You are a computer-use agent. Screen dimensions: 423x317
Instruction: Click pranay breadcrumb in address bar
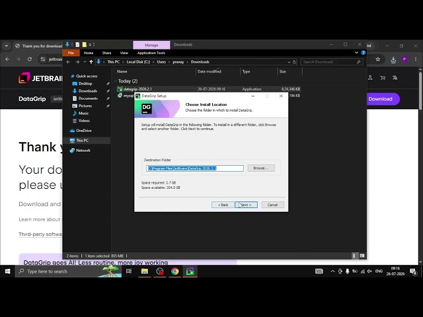178,62
